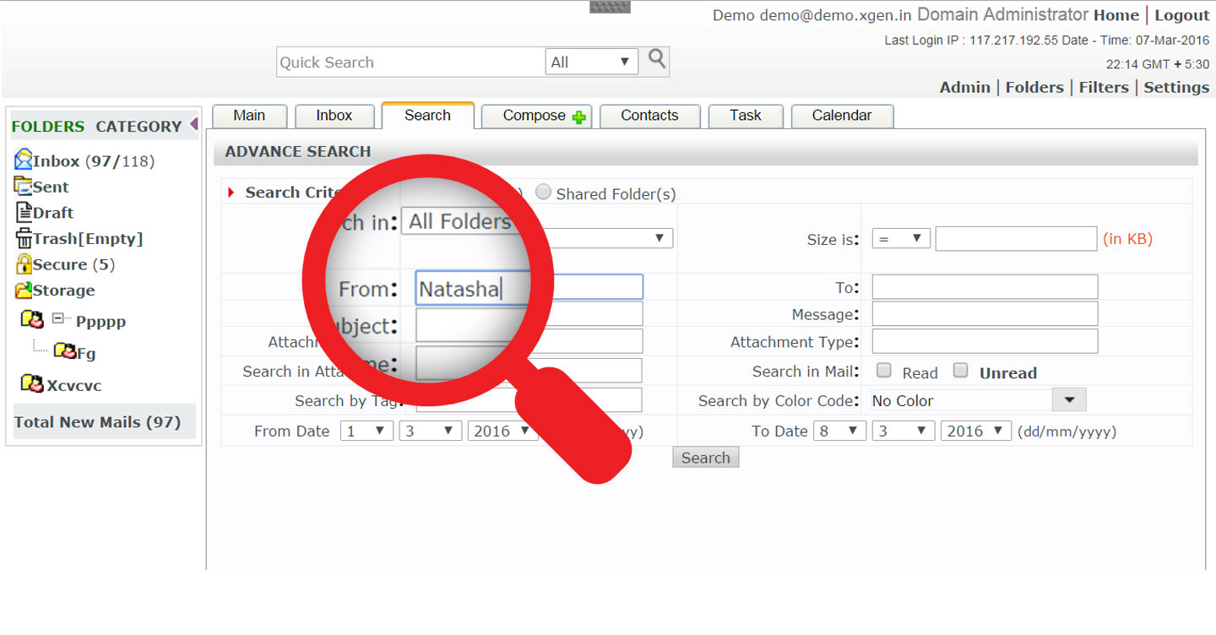Switch to the Contacts tab
This screenshot has width=1216, height=635.
pyautogui.click(x=649, y=116)
